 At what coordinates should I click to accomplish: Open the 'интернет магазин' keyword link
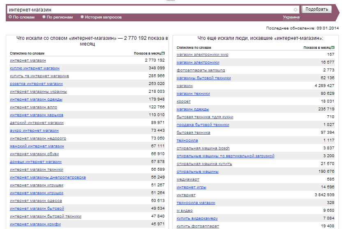[28, 60]
